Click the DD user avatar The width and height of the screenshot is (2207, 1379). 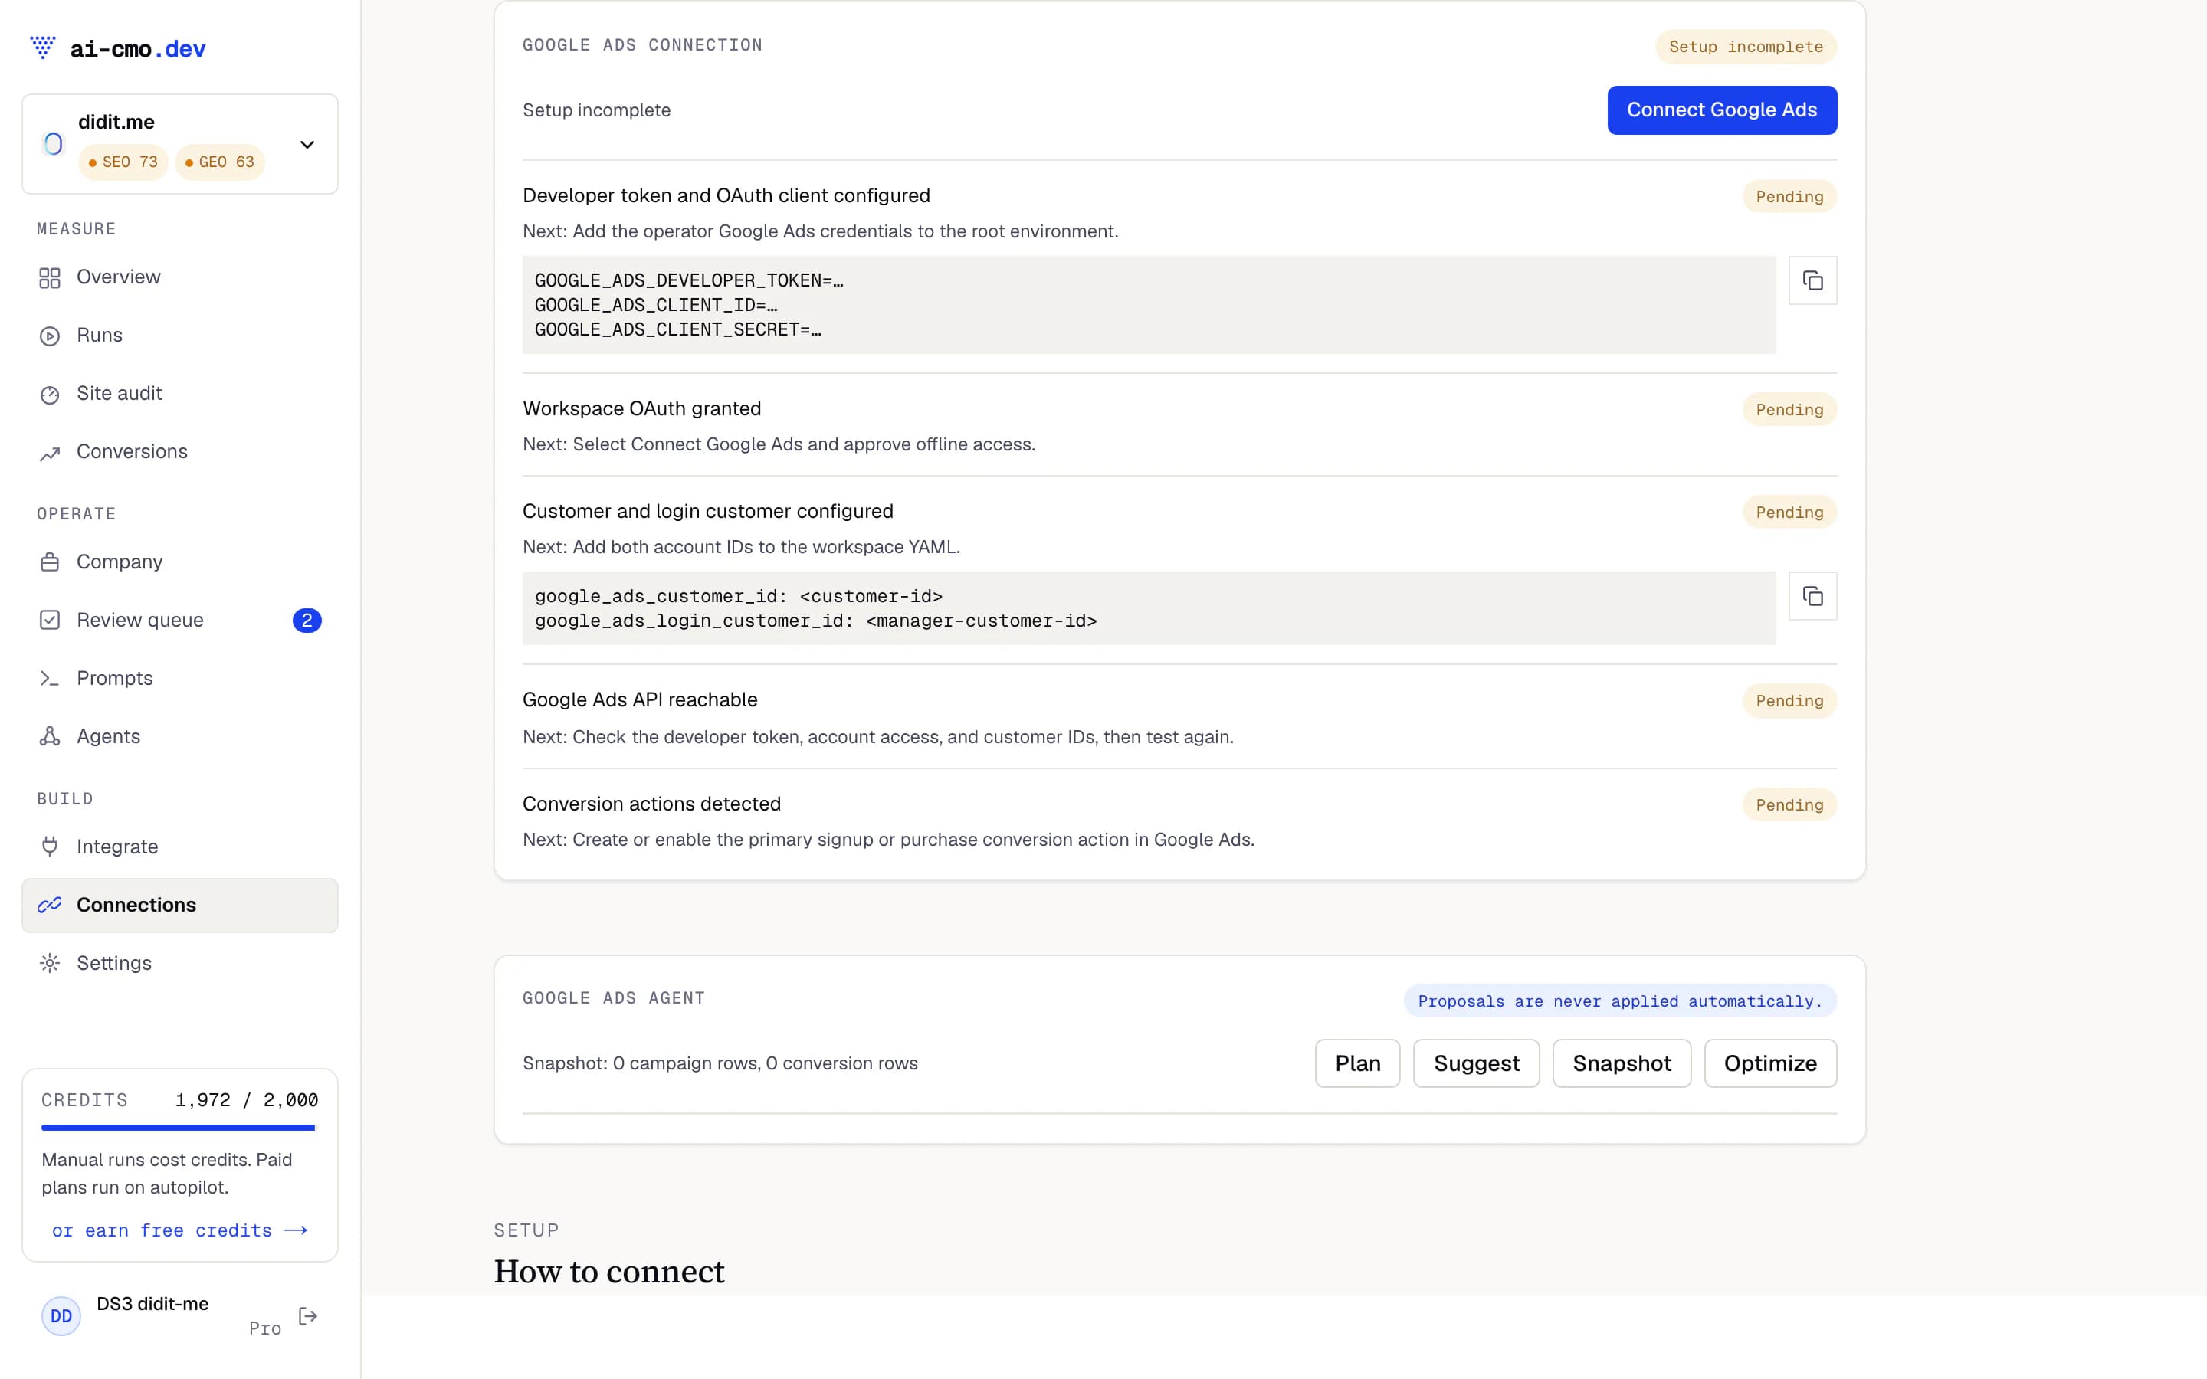click(x=61, y=1316)
